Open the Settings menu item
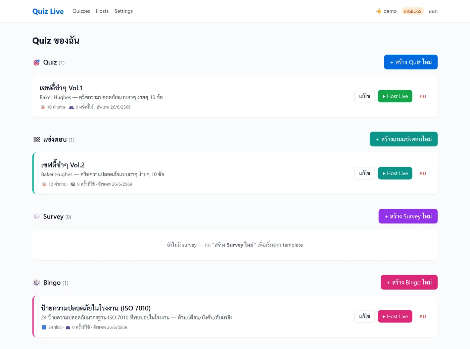 click(124, 11)
